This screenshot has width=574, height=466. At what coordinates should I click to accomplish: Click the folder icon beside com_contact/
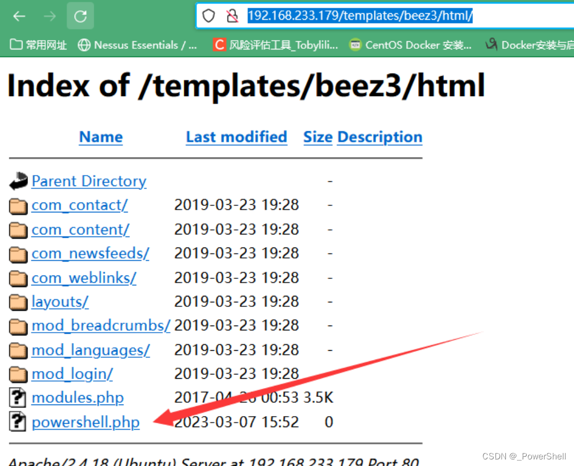[x=18, y=206]
